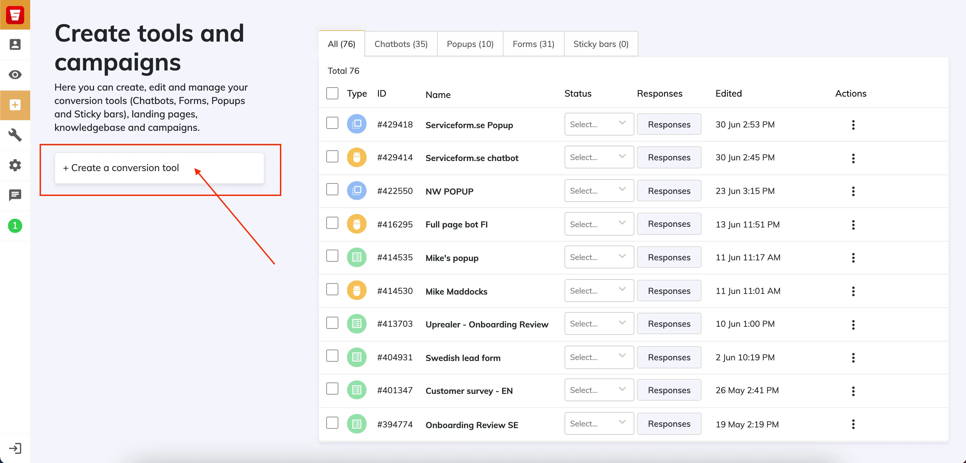Switch to the Popups (10) tab

click(x=470, y=44)
